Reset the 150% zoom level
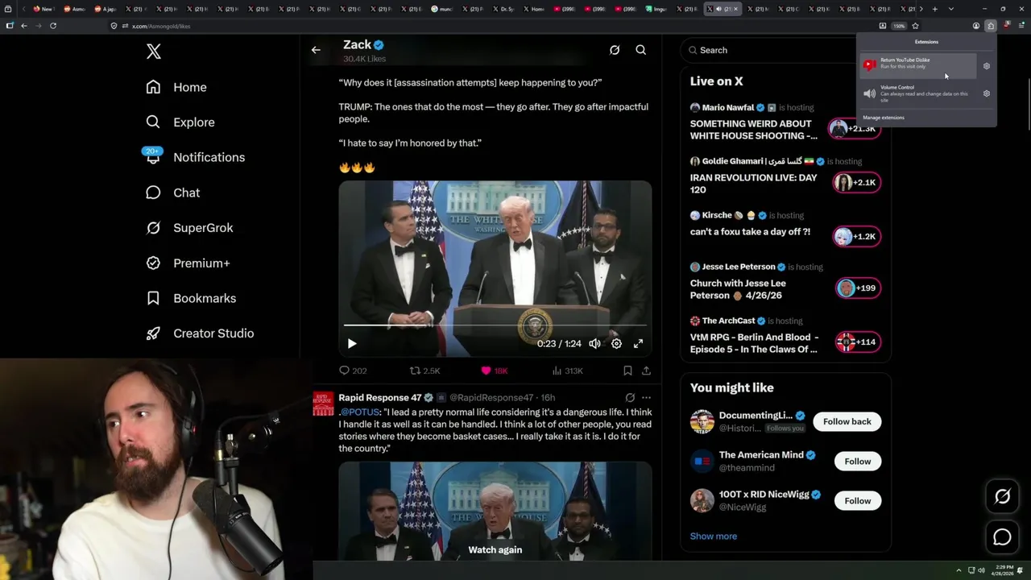This screenshot has height=580, width=1031. tap(899, 26)
